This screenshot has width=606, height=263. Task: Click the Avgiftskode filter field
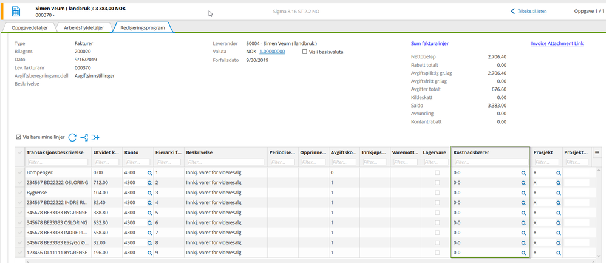[344, 162]
